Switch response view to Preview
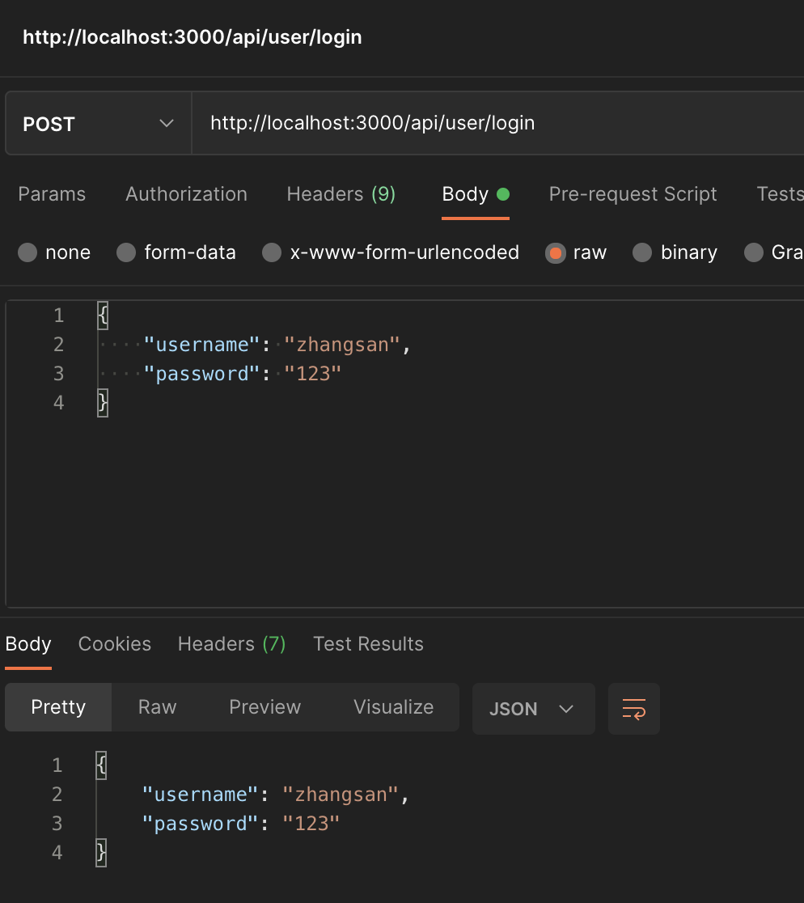 pos(264,707)
